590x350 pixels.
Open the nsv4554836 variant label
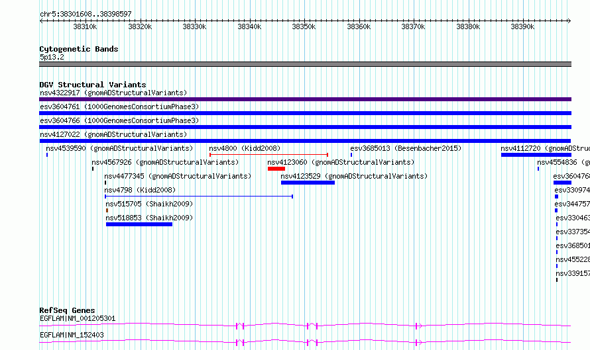coord(563,162)
